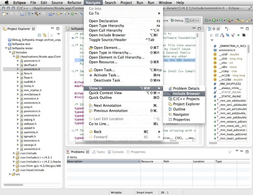Screen dimensions: 253x195
Task: Click the Open Task folder toolbar icon
Action: pyautogui.click(x=243, y=20)
